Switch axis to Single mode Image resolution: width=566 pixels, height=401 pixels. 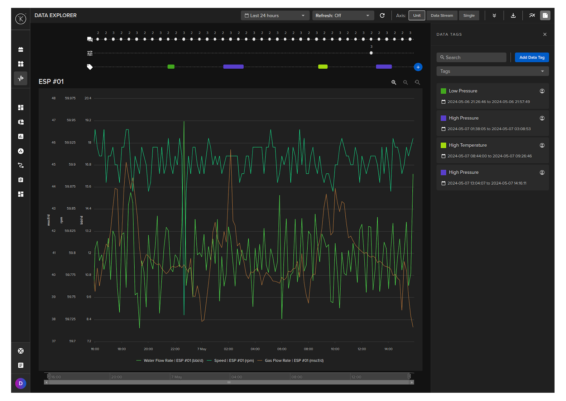(469, 15)
